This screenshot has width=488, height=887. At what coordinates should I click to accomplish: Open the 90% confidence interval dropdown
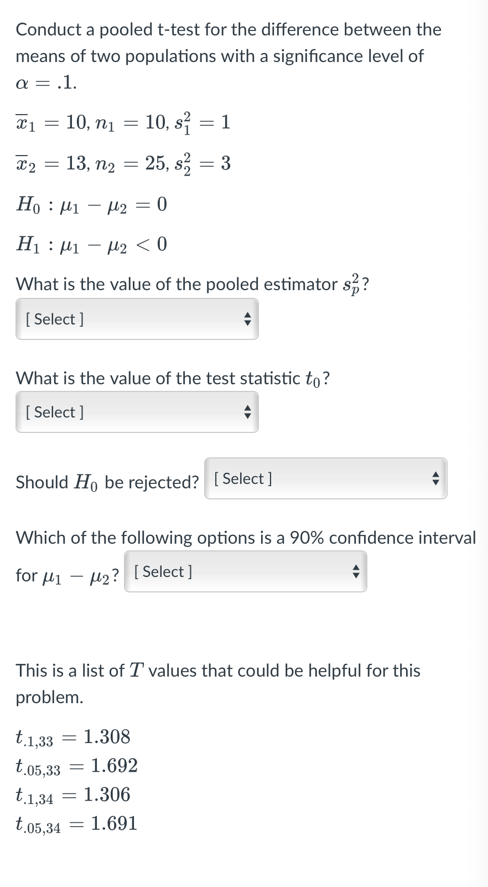[x=245, y=571]
